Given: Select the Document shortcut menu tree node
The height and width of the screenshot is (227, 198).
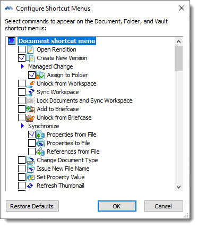Looking at the screenshot, I should tap(57, 41).
